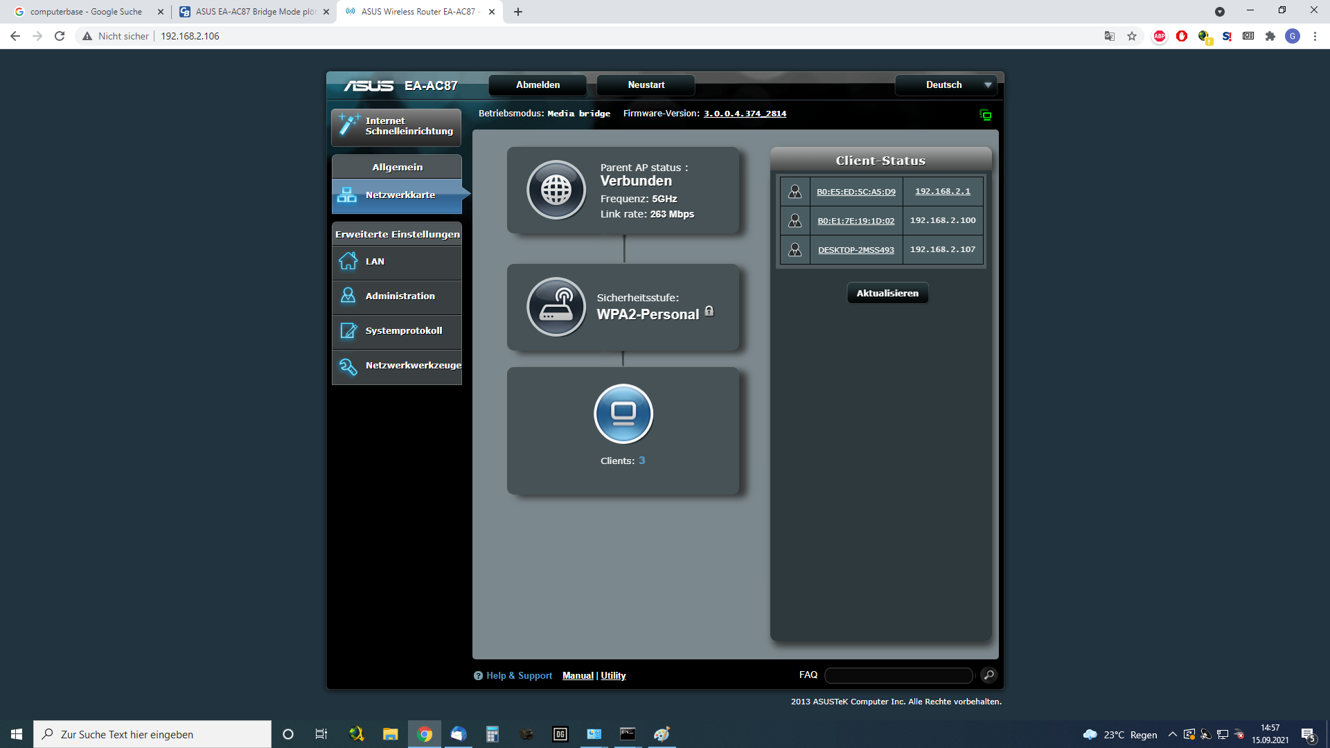This screenshot has width=1330, height=748.
Task: Show hidden system tray icons
Action: (x=1172, y=734)
